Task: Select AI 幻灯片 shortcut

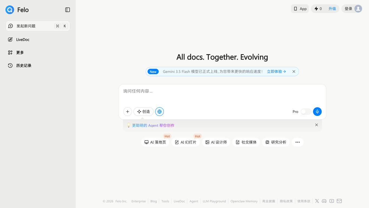Action: point(185,142)
